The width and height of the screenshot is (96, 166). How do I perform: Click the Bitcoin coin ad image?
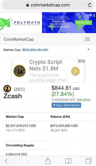click(x=20, y=71)
